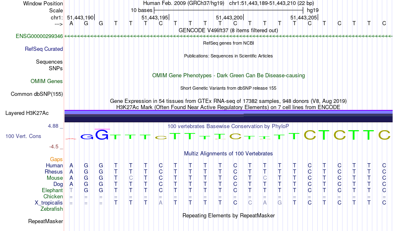Click the GTEx Gene Expression track title
Viewport: 393px width, 231px height.
(x=228, y=101)
